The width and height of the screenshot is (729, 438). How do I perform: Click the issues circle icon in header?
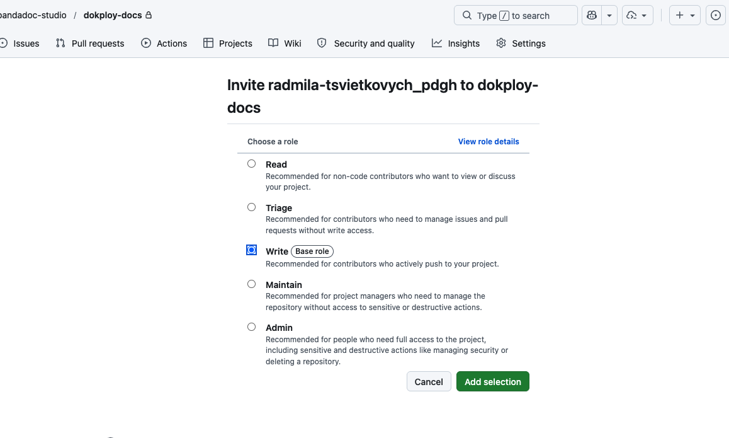pyautogui.click(x=716, y=15)
